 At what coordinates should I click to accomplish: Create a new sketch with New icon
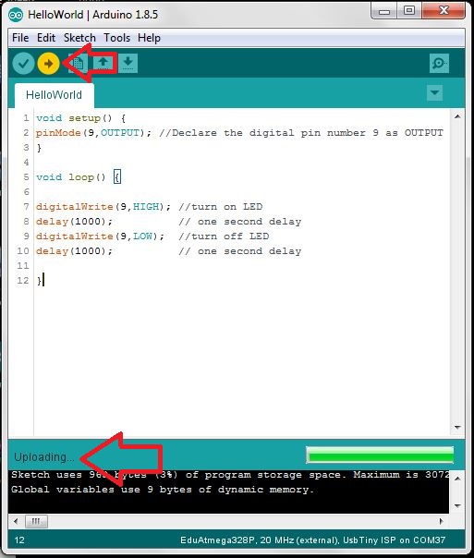click(78, 64)
